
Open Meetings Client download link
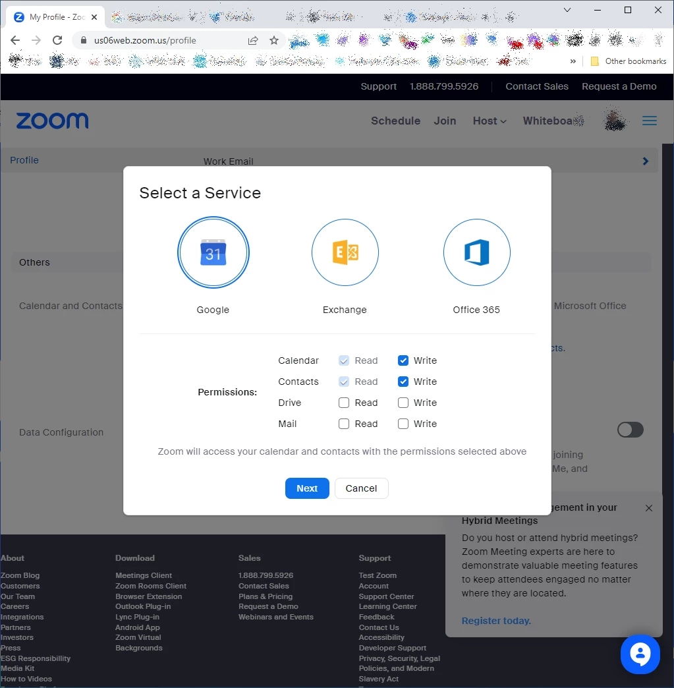click(144, 575)
